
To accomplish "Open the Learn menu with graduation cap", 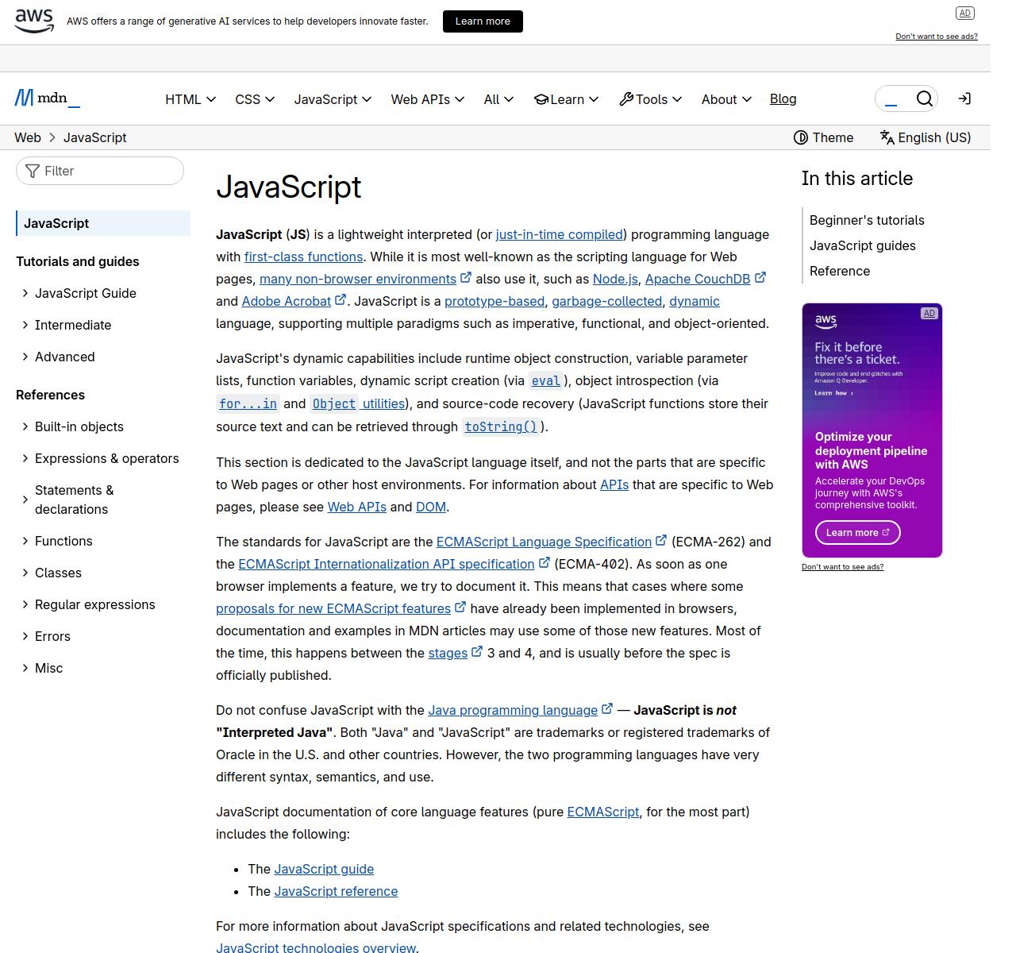I will click(x=566, y=99).
